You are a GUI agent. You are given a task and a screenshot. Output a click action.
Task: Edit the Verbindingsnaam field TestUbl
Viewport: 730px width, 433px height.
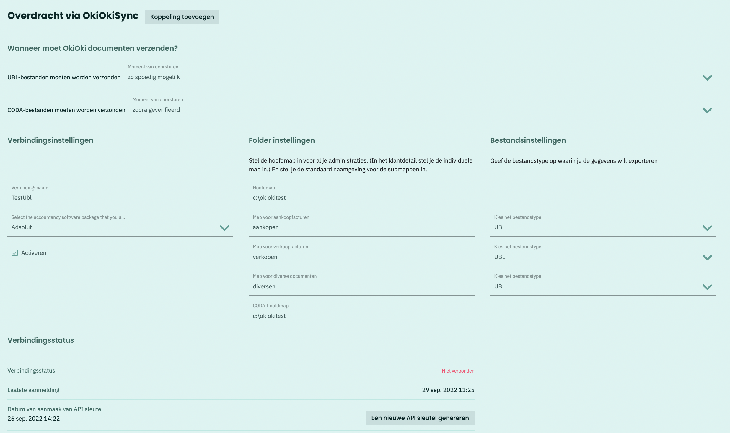tap(120, 195)
